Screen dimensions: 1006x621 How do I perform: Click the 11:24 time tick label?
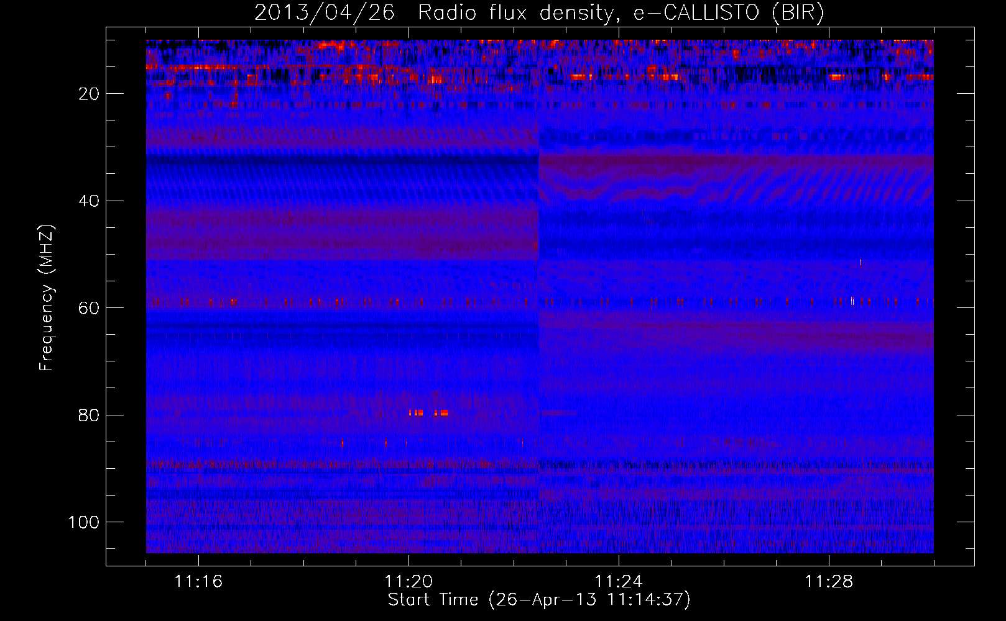click(619, 582)
